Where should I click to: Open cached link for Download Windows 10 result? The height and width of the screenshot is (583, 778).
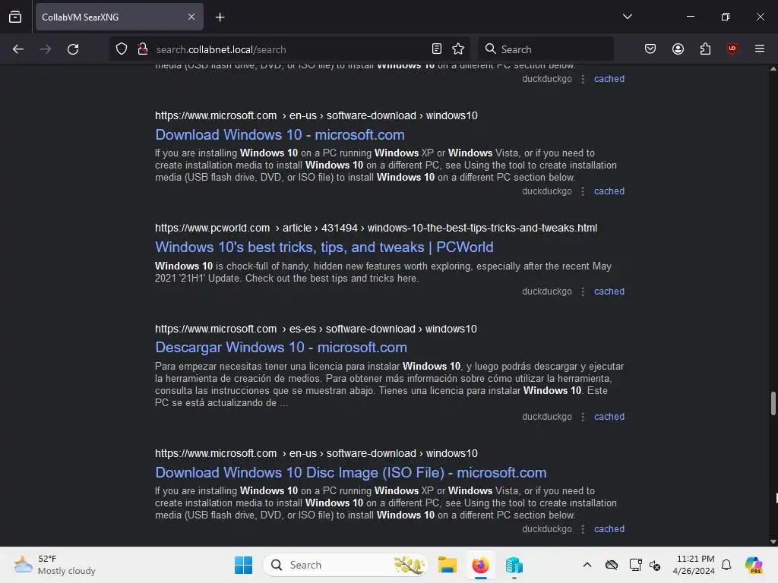(x=609, y=191)
